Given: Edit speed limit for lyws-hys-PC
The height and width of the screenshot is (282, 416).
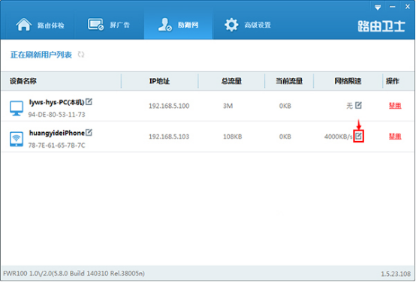Looking at the screenshot, I should pos(358,105).
